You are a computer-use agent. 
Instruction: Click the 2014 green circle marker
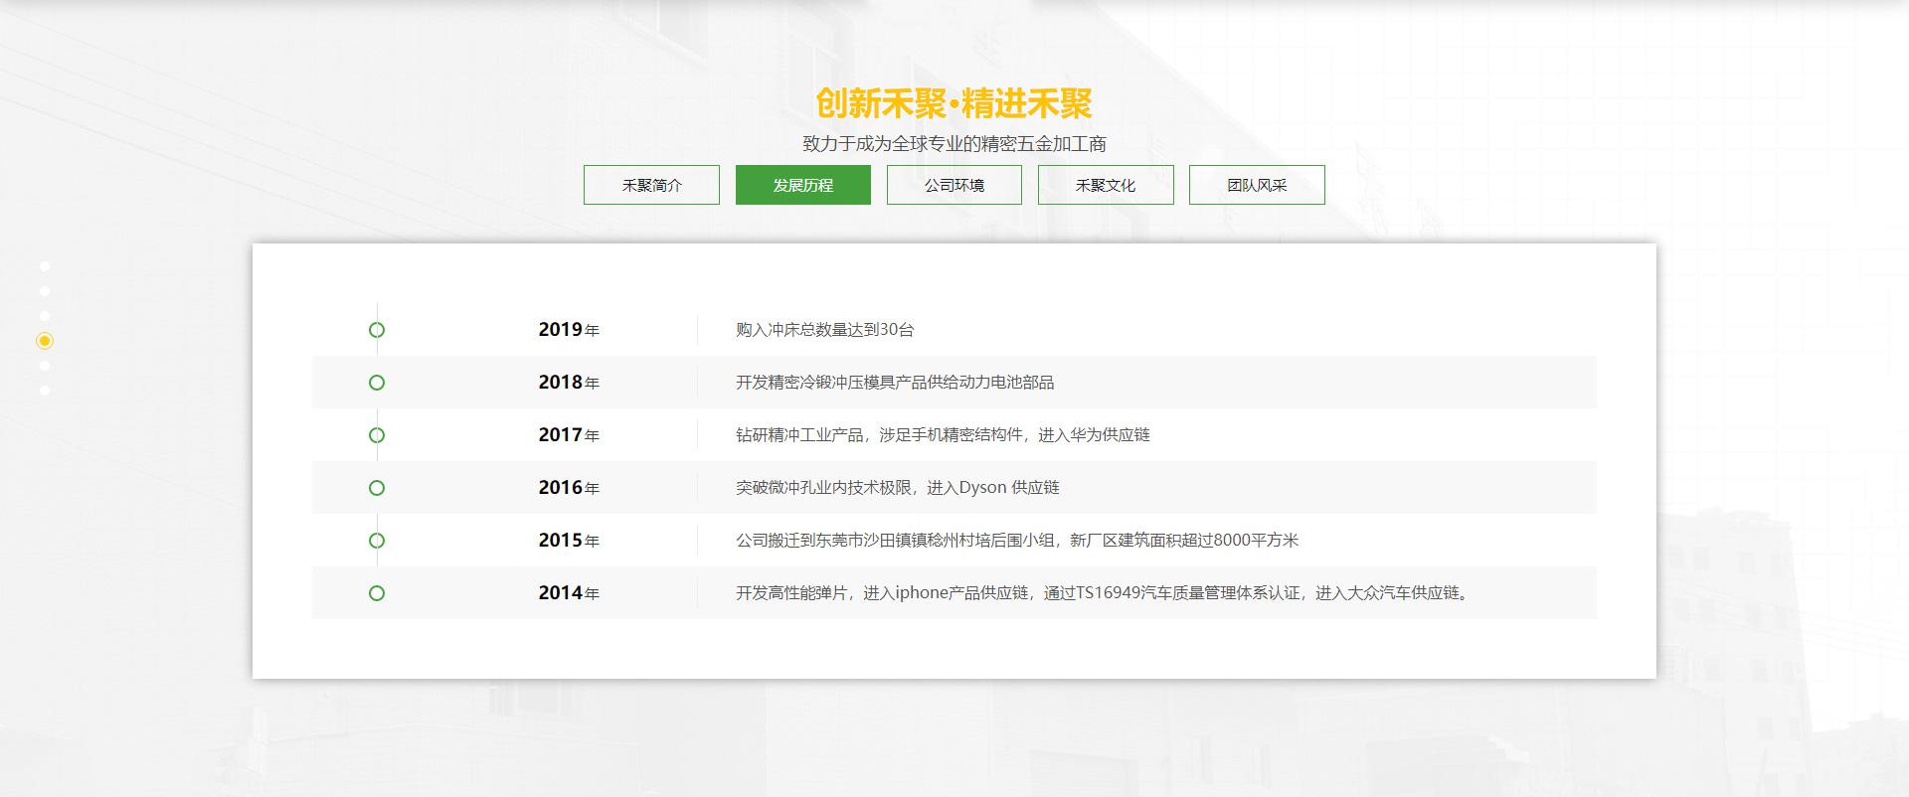coord(377,593)
